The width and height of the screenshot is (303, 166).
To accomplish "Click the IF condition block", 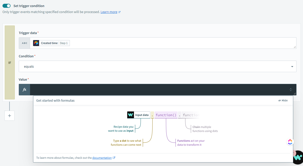I will (x=10, y=63).
